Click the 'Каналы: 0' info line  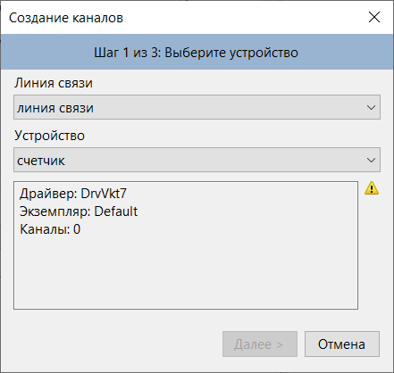[x=50, y=229]
